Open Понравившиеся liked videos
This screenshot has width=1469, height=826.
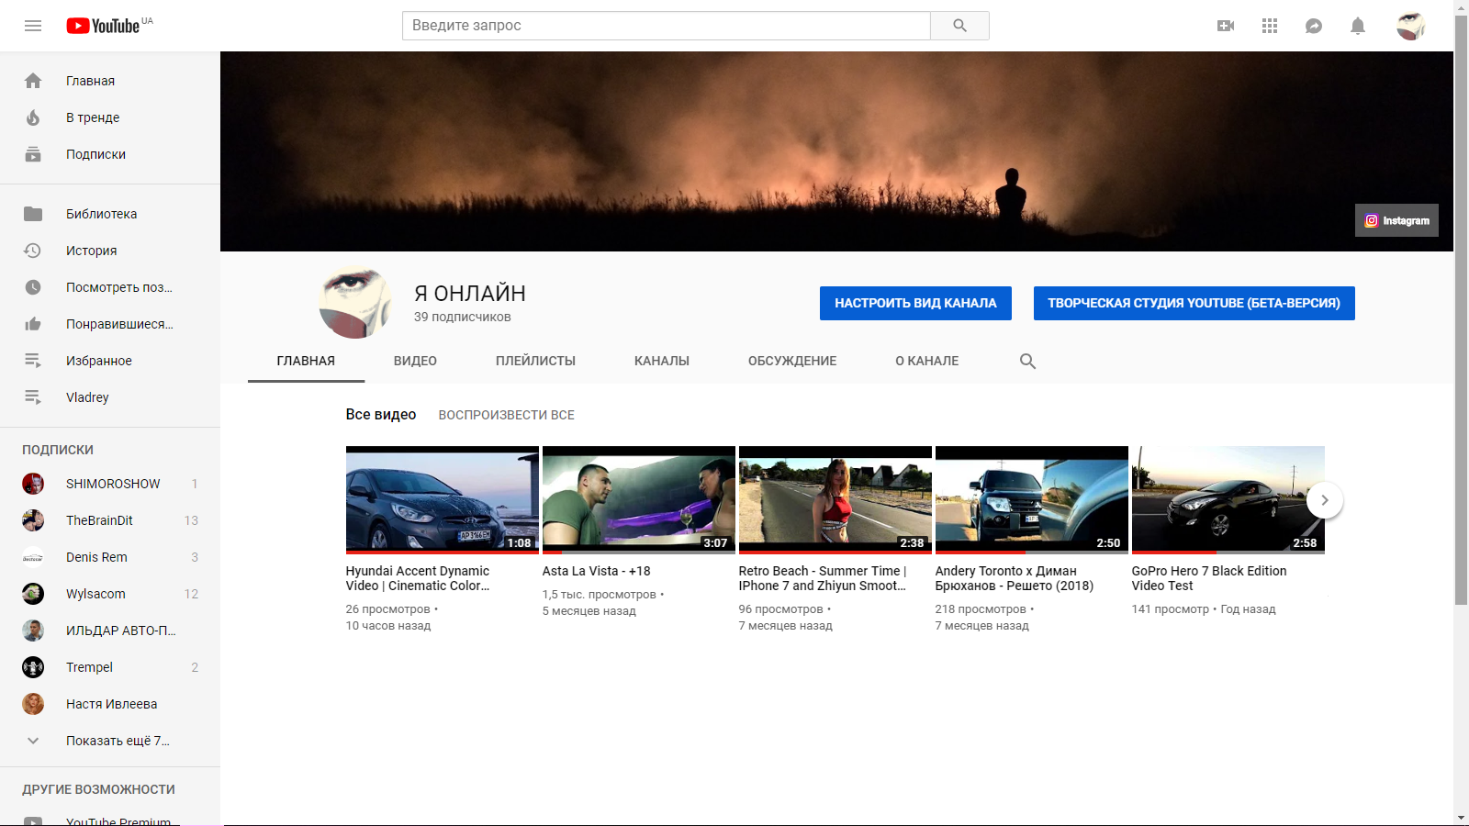[x=110, y=324]
